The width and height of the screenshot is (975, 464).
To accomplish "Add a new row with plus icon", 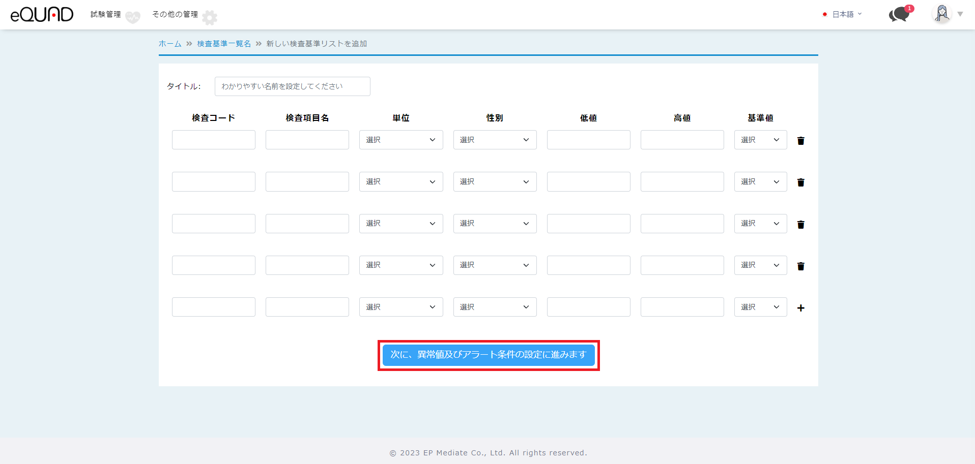I will click(x=800, y=308).
